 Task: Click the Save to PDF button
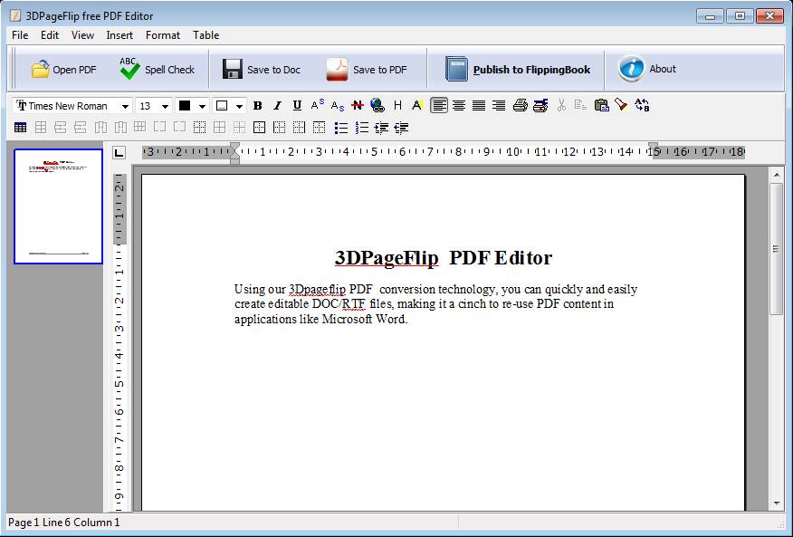click(367, 70)
